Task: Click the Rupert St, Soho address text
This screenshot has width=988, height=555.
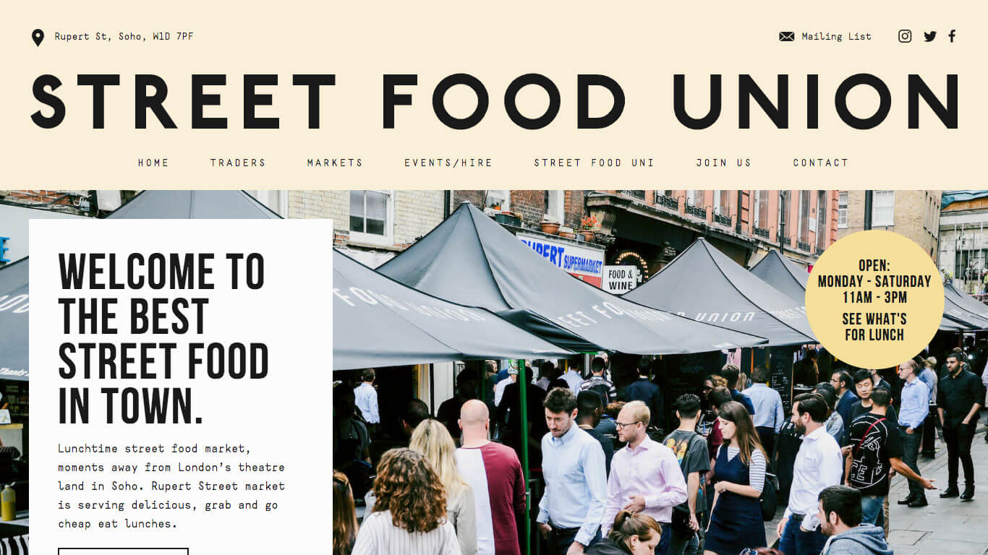Action: pyautogui.click(x=124, y=36)
